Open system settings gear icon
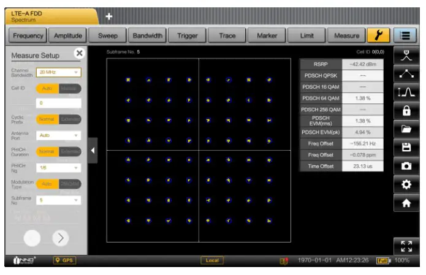The width and height of the screenshot is (426, 275). [x=406, y=184]
